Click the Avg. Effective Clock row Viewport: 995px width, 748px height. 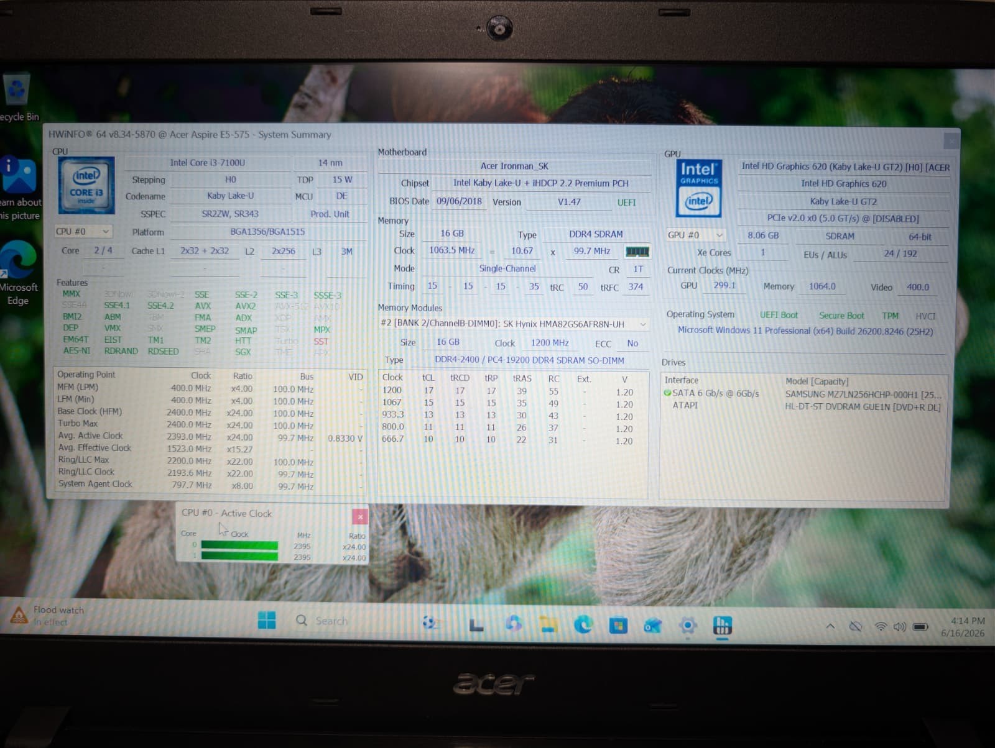point(210,448)
